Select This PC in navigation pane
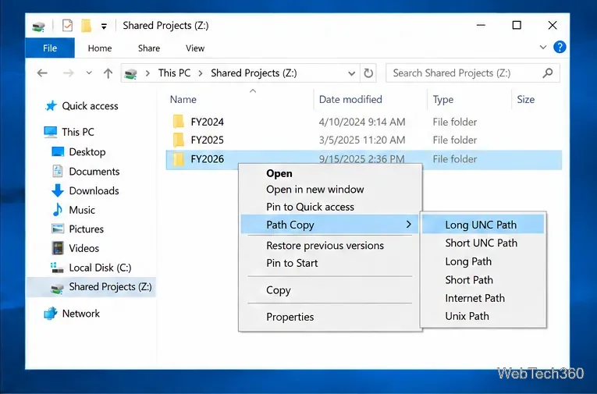 coord(78,132)
